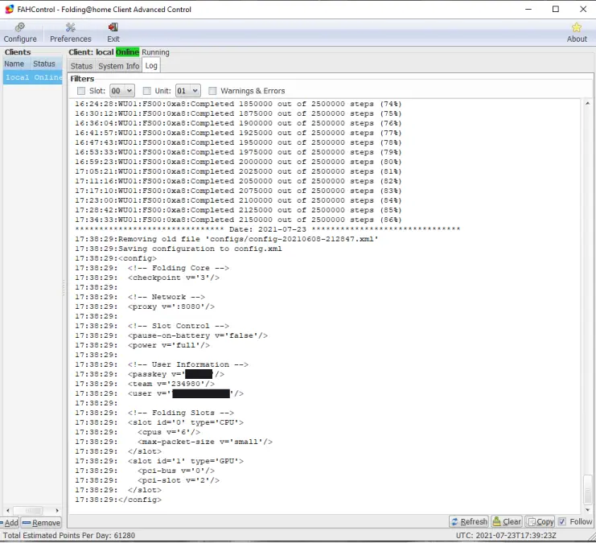Open the Configure toolbar icon

point(20,33)
